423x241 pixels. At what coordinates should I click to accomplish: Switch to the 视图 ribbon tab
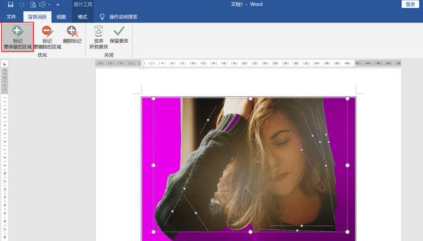[x=61, y=16]
